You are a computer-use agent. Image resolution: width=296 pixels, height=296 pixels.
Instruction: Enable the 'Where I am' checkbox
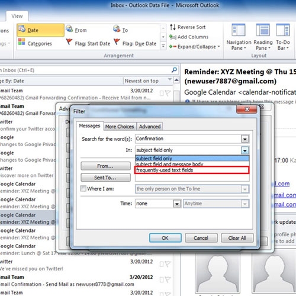pos(83,189)
